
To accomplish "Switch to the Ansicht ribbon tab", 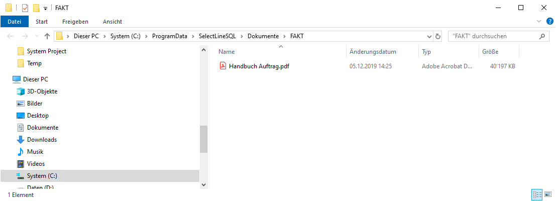I will tap(112, 22).
